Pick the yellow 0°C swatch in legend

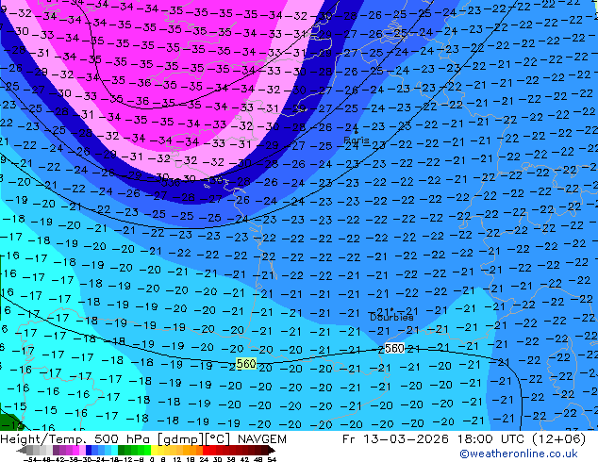tap(155, 450)
